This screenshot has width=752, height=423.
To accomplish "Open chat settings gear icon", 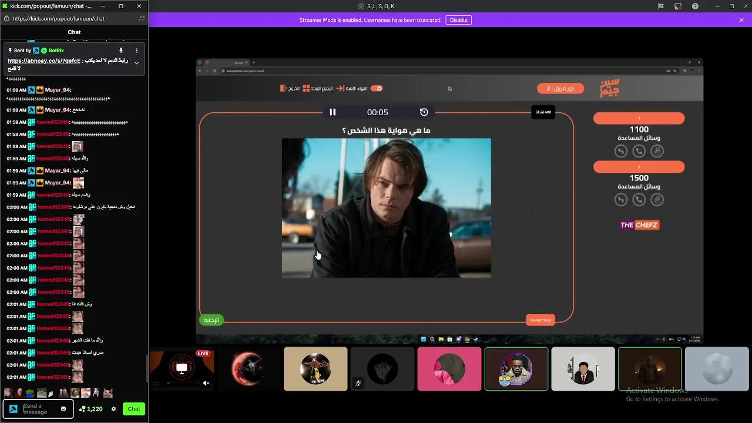I will tap(113, 409).
